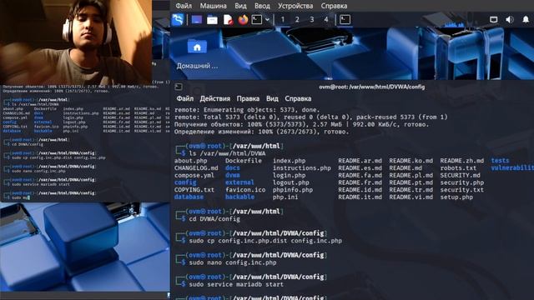Click 'compose.yml' in the listing
Viewport: 534px width, 300px height.
(x=194, y=176)
